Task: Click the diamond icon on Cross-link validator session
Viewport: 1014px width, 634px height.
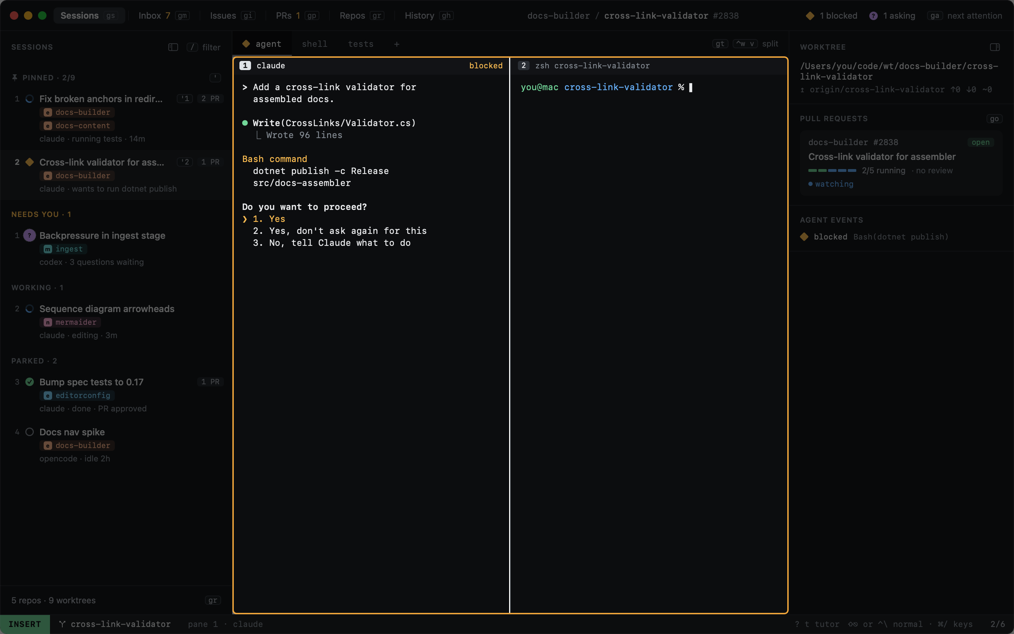Action: coord(29,162)
